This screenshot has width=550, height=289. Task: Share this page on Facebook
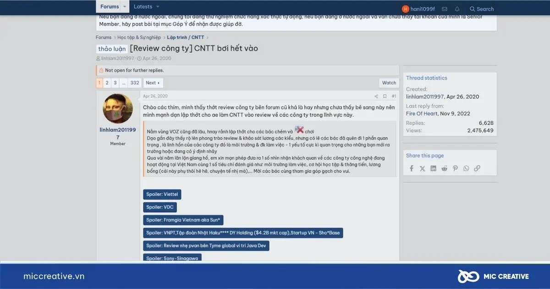(x=411, y=168)
